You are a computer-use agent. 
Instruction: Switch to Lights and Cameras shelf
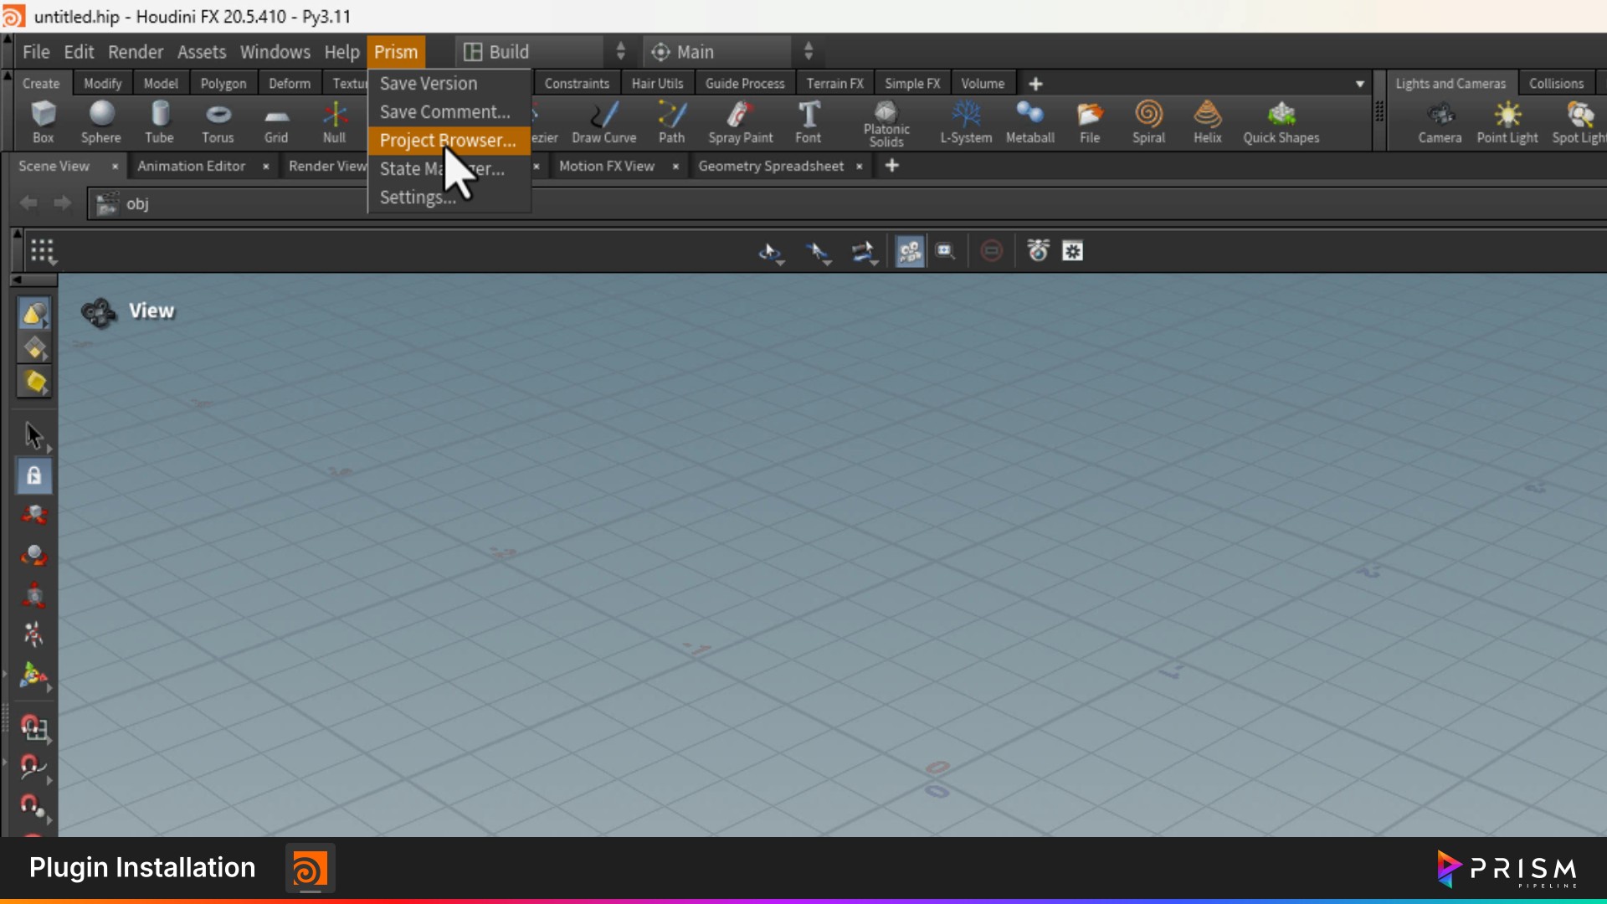1450,84
